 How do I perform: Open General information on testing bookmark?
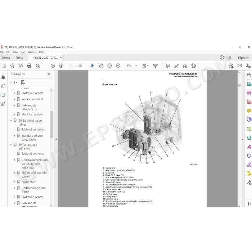pyautogui.click(x=35, y=163)
